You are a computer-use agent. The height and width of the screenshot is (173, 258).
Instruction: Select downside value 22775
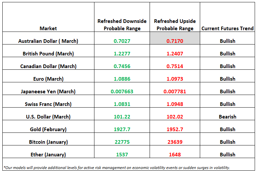point(122,142)
